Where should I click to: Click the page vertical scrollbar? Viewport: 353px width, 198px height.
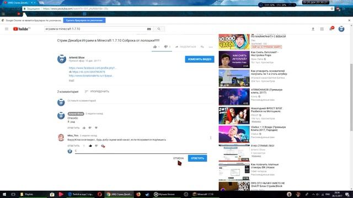(351, 97)
